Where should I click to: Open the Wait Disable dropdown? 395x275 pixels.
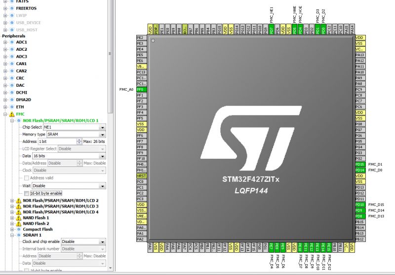click(102, 186)
